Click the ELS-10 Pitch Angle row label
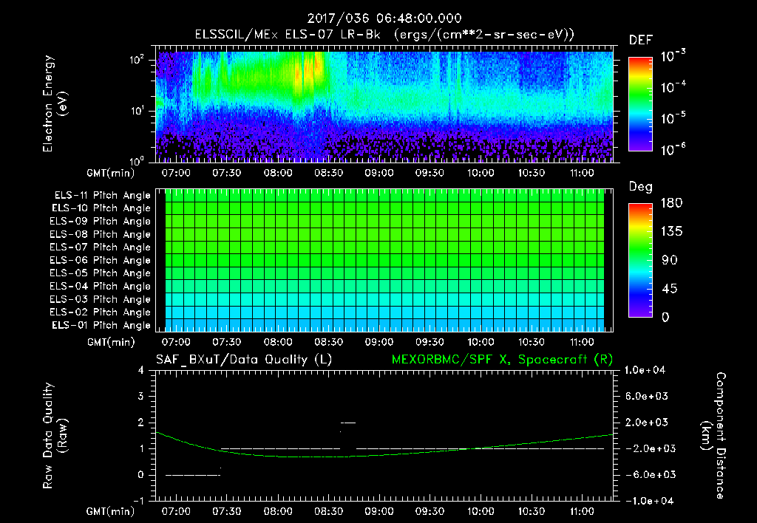The width and height of the screenshot is (757, 523). tap(101, 208)
